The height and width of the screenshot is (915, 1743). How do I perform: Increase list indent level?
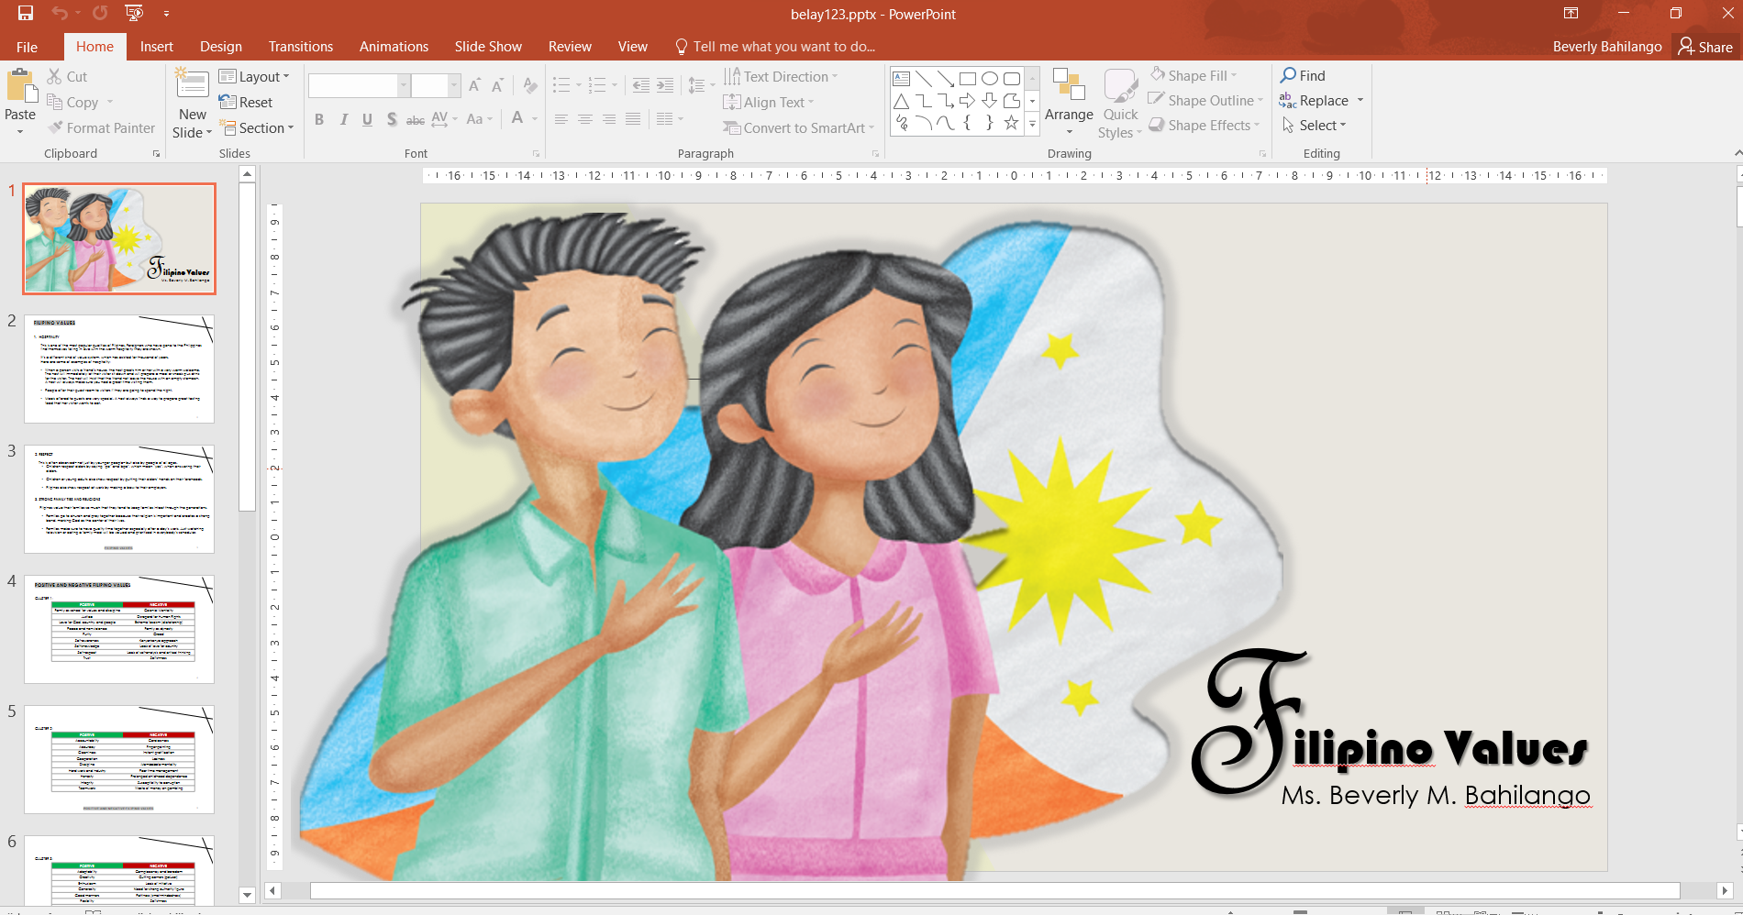click(665, 86)
